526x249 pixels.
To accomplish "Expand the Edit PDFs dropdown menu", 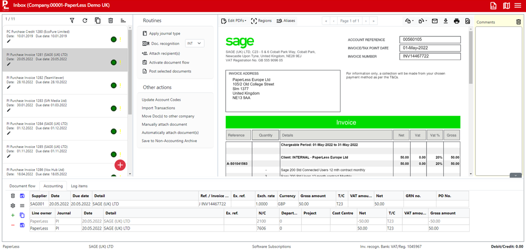I will click(x=234, y=21).
